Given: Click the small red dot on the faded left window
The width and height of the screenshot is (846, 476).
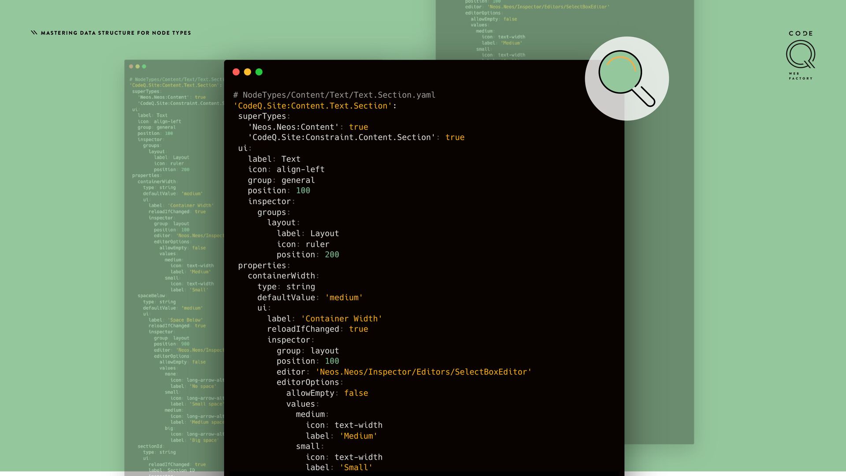Looking at the screenshot, I should click(x=131, y=67).
